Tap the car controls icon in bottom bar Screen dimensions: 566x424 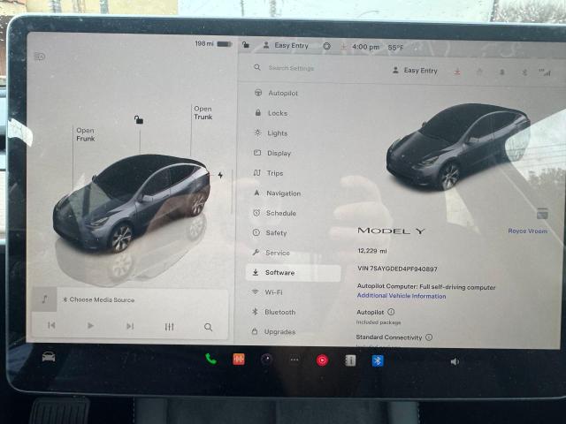49,357
